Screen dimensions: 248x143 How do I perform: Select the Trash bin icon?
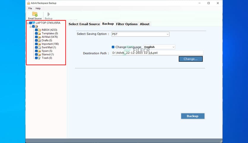coord(39,58)
